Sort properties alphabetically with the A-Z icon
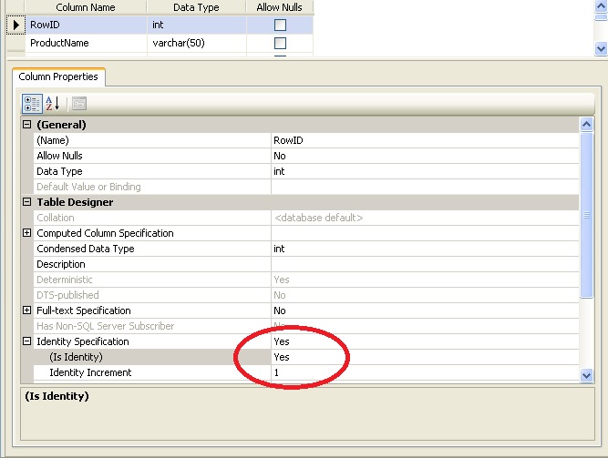 click(x=53, y=104)
